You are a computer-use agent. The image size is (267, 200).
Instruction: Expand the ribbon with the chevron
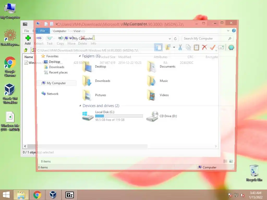pos(228,31)
